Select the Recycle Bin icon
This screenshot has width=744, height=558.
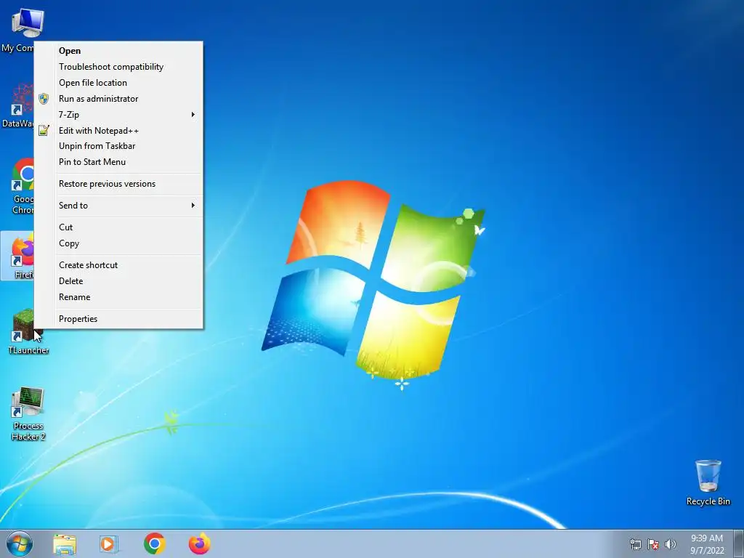pyautogui.click(x=708, y=482)
